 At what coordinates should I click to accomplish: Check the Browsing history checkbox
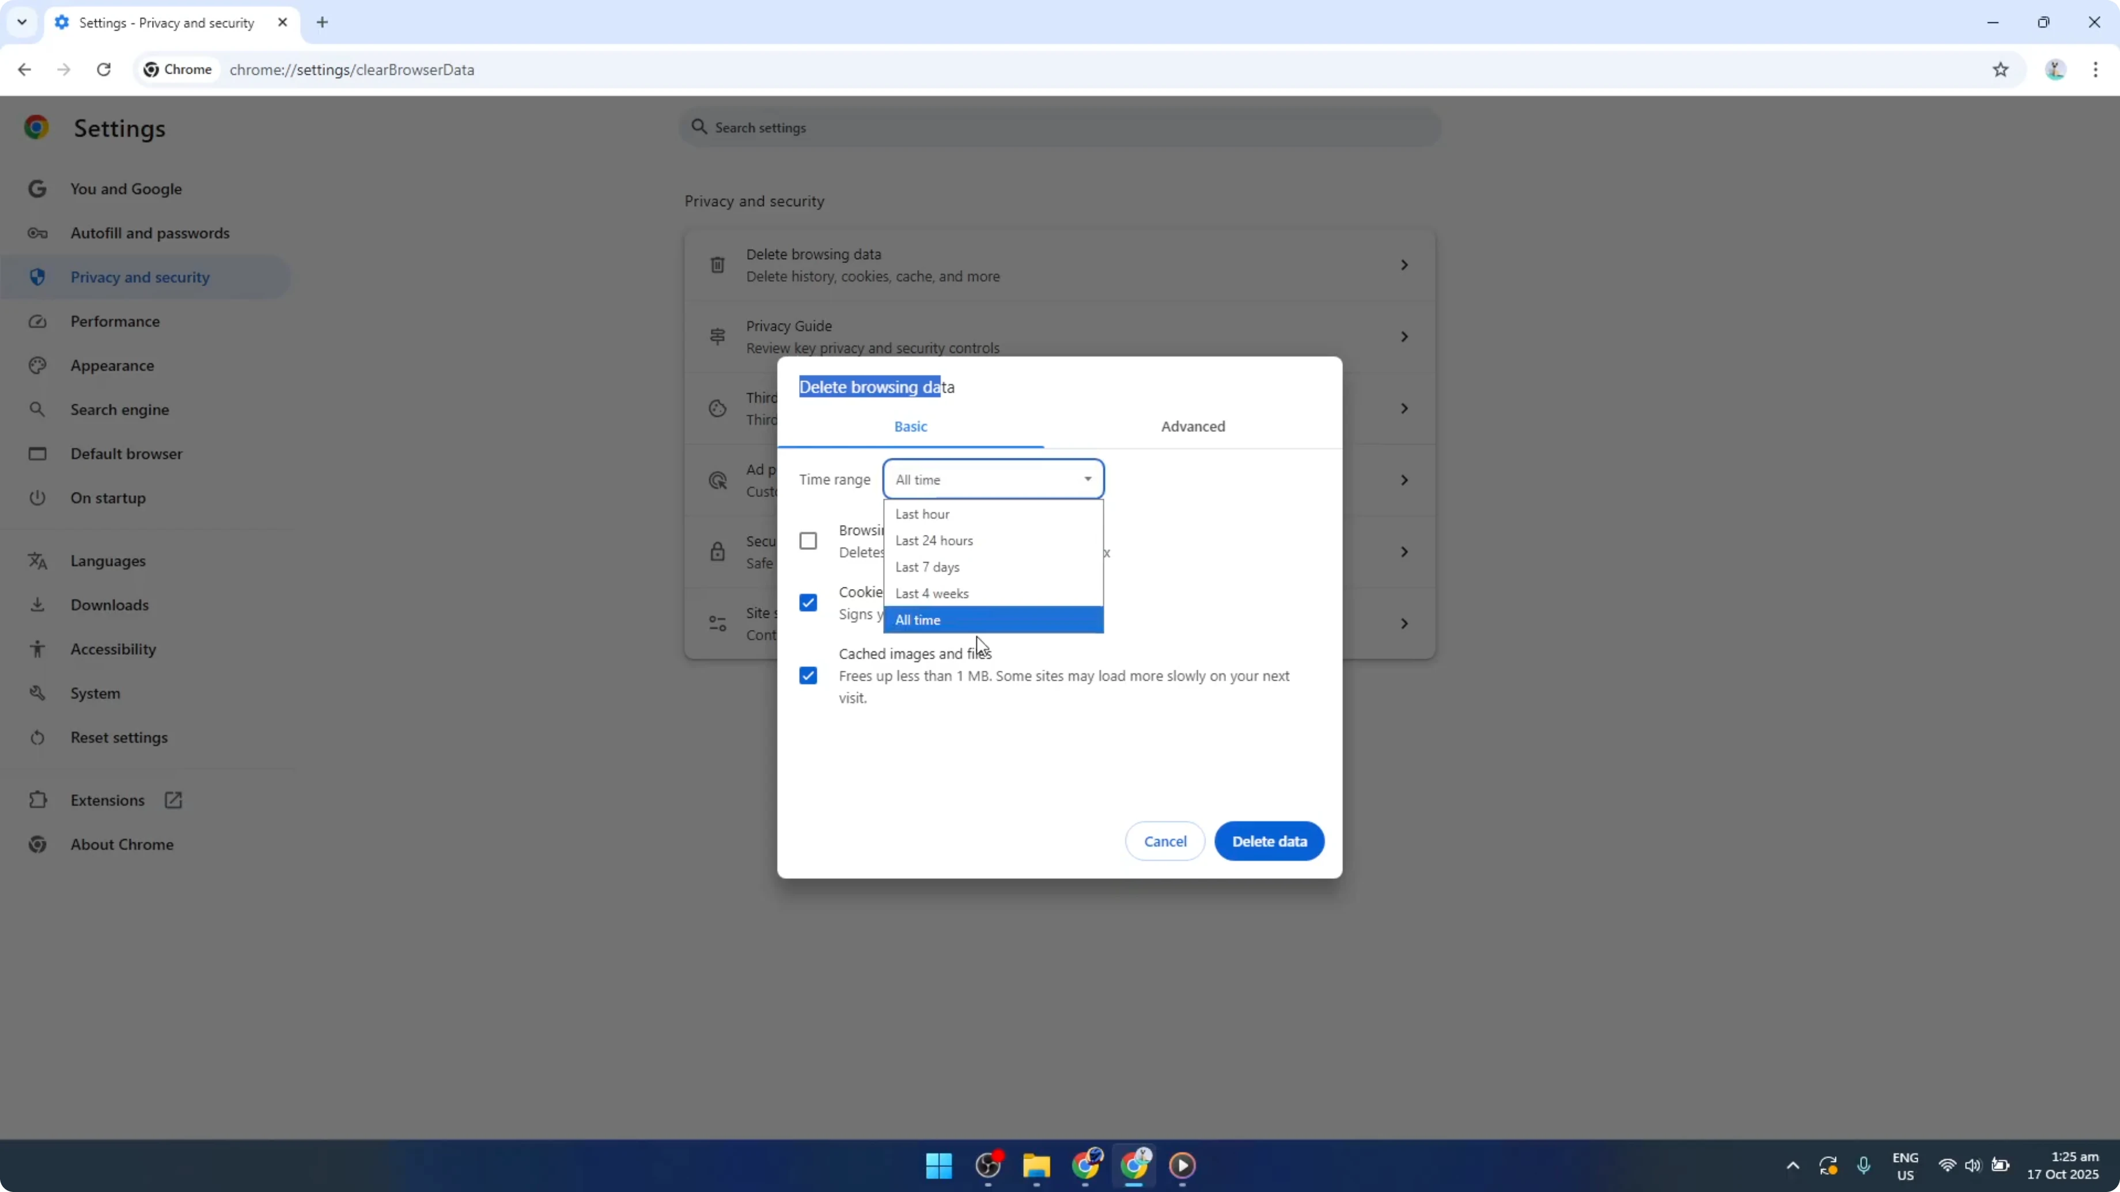pos(808,541)
